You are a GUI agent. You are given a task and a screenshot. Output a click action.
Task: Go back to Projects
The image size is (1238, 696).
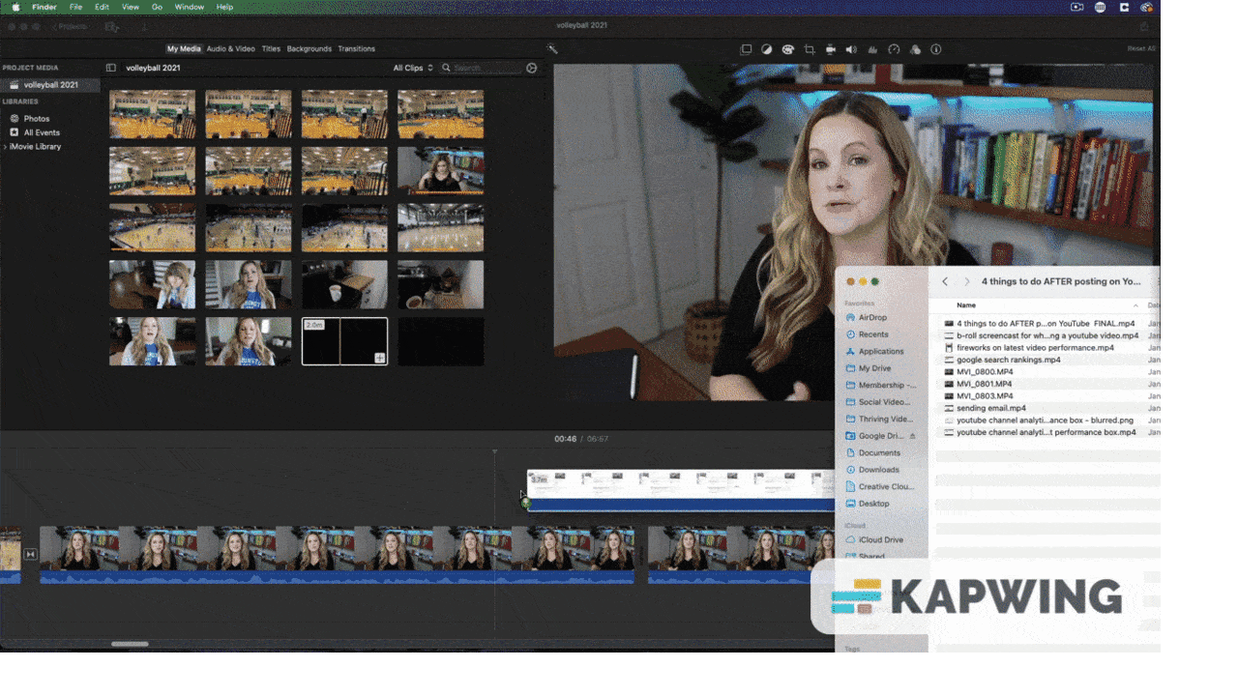tap(69, 27)
